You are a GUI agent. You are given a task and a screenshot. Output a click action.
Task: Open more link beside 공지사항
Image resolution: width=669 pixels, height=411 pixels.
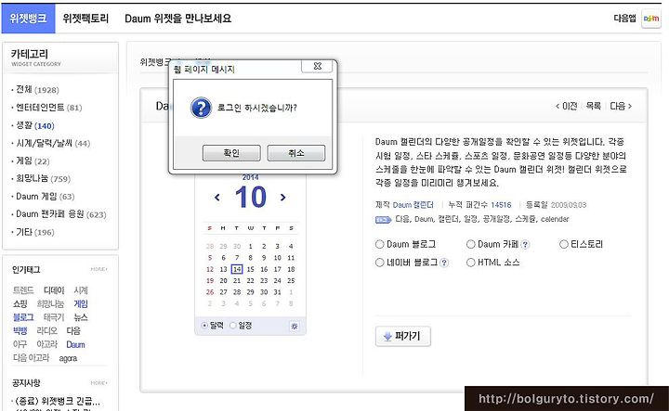98,383
